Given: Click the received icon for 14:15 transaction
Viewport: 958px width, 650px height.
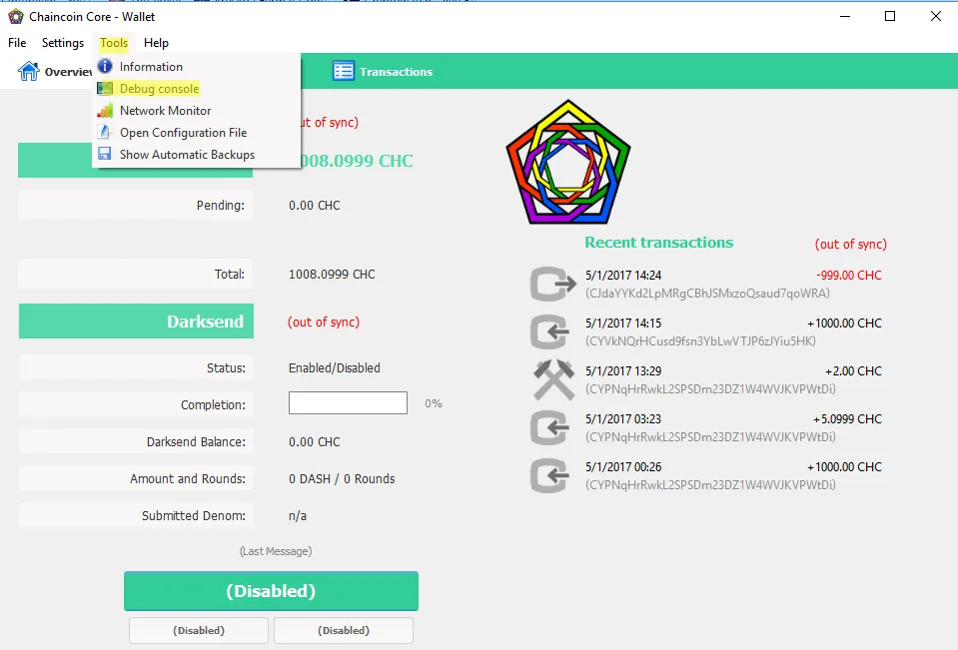Looking at the screenshot, I should click(x=549, y=331).
